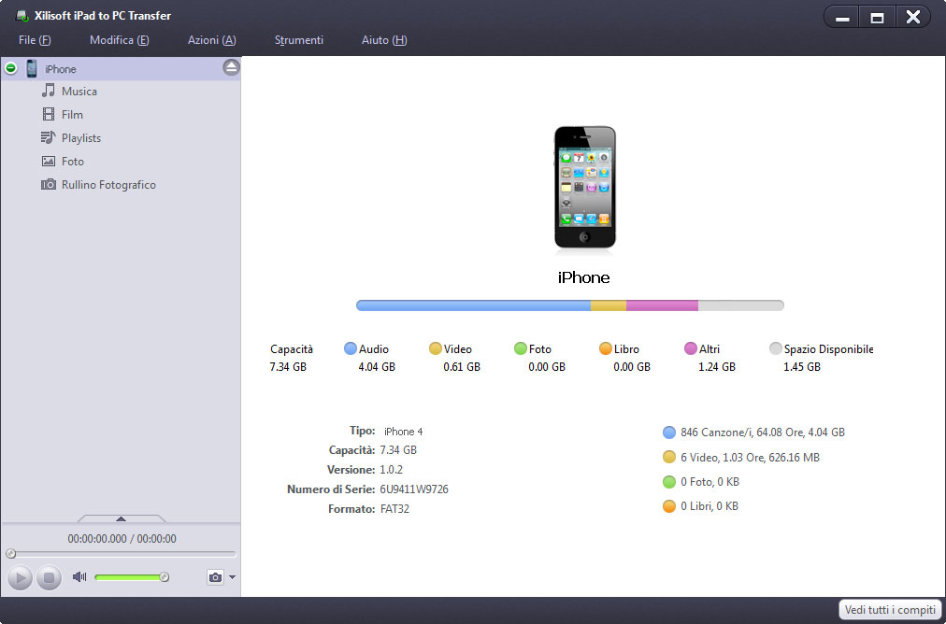Click the iPhone device image
This screenshot has height=624, width=946.
tap(584, 188)
